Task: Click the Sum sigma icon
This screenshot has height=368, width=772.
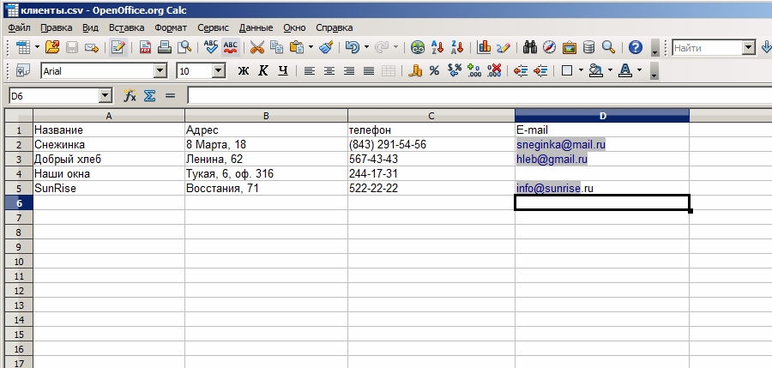Action: pos(149,96)
